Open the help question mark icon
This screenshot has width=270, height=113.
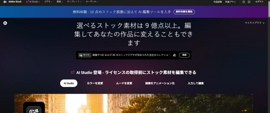click(243, 2)
